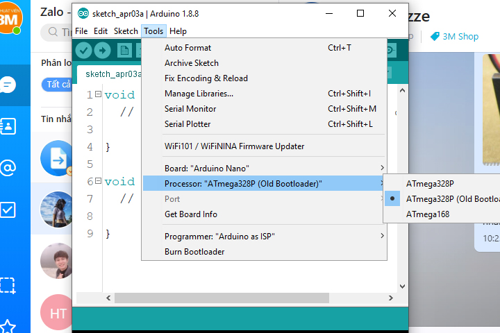This screenshot has width=500, height=333.
Task: Choose Get Board Info menu item
Action: (264, 214)
